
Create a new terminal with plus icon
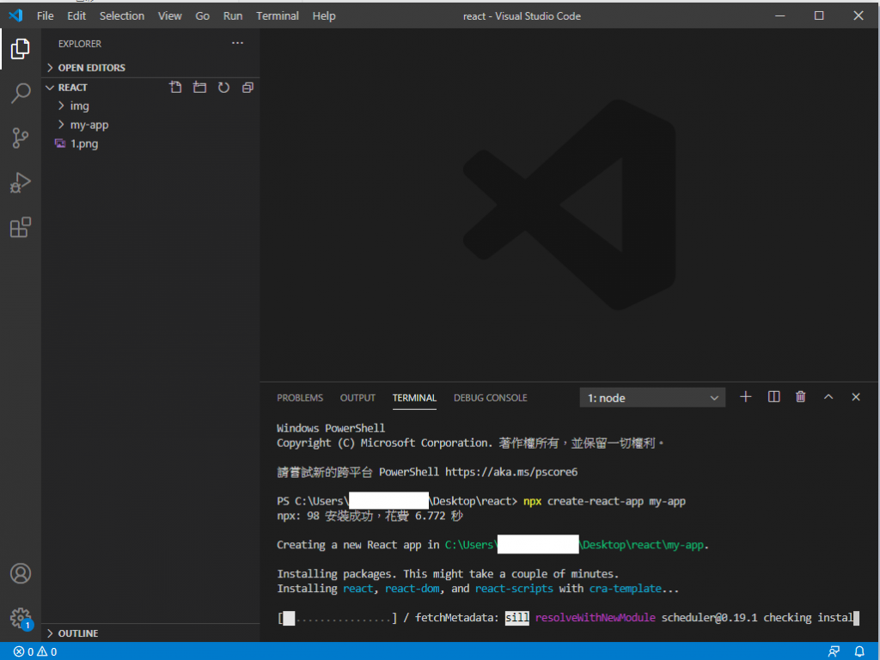click(745, 397)
